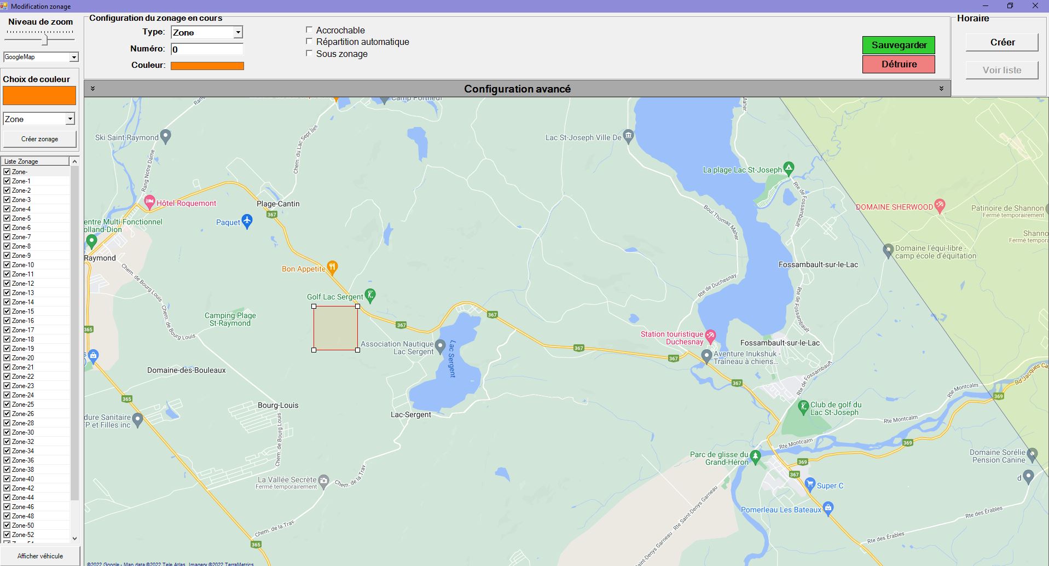This screenshot has height=566, width=1049.
Task: Click the Paquet airport marker
Action: pyautogui.click(x=247, y=221)
